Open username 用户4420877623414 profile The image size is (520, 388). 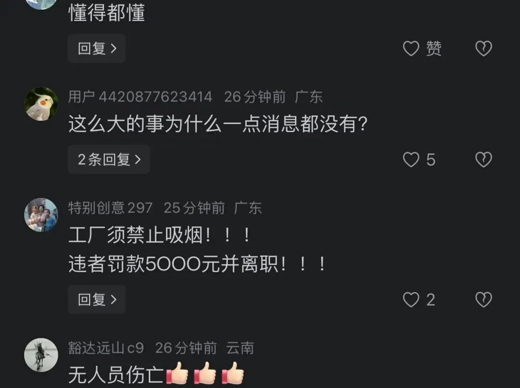click(140, 97)
